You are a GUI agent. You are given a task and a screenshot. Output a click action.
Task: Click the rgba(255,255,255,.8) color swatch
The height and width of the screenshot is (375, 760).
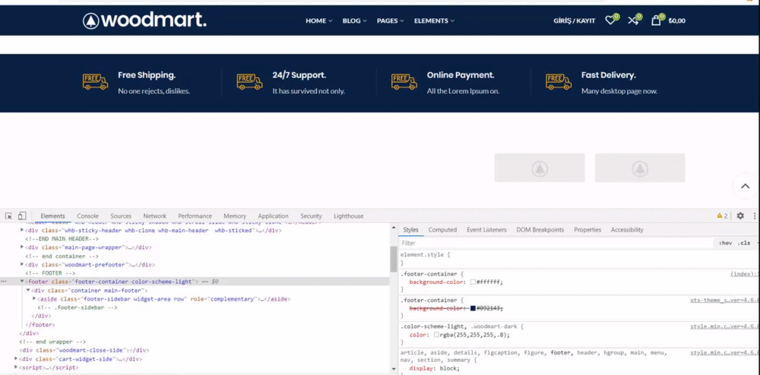point(436,335)
